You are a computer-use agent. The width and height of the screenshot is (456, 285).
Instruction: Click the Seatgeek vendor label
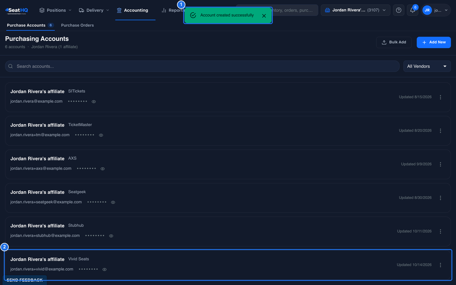[77, 192]
